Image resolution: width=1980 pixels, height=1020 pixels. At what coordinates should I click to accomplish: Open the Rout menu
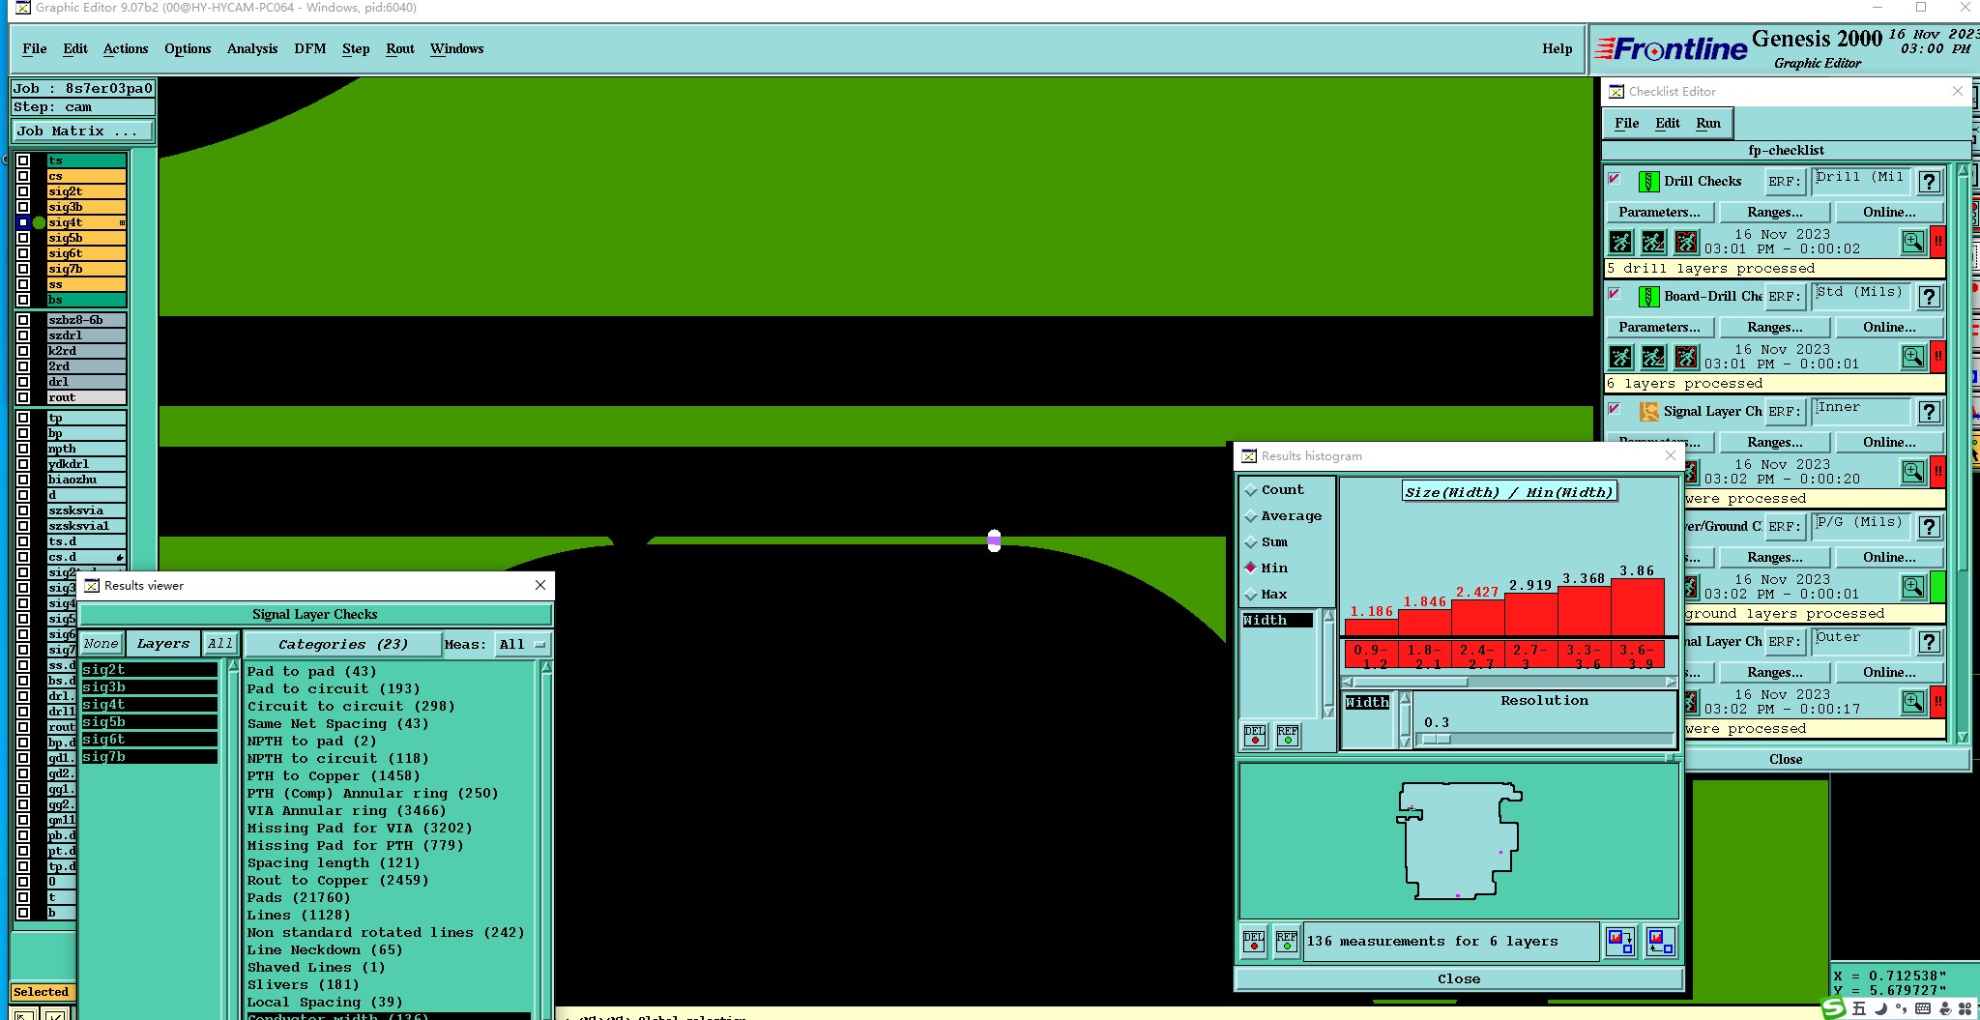pos(400,48)
